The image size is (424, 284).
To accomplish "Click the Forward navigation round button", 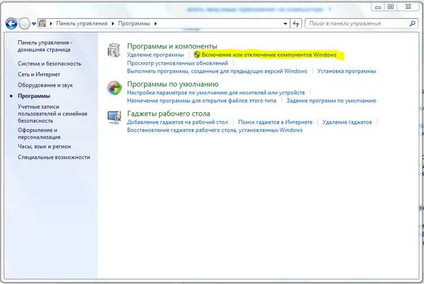I will [24, 24].
